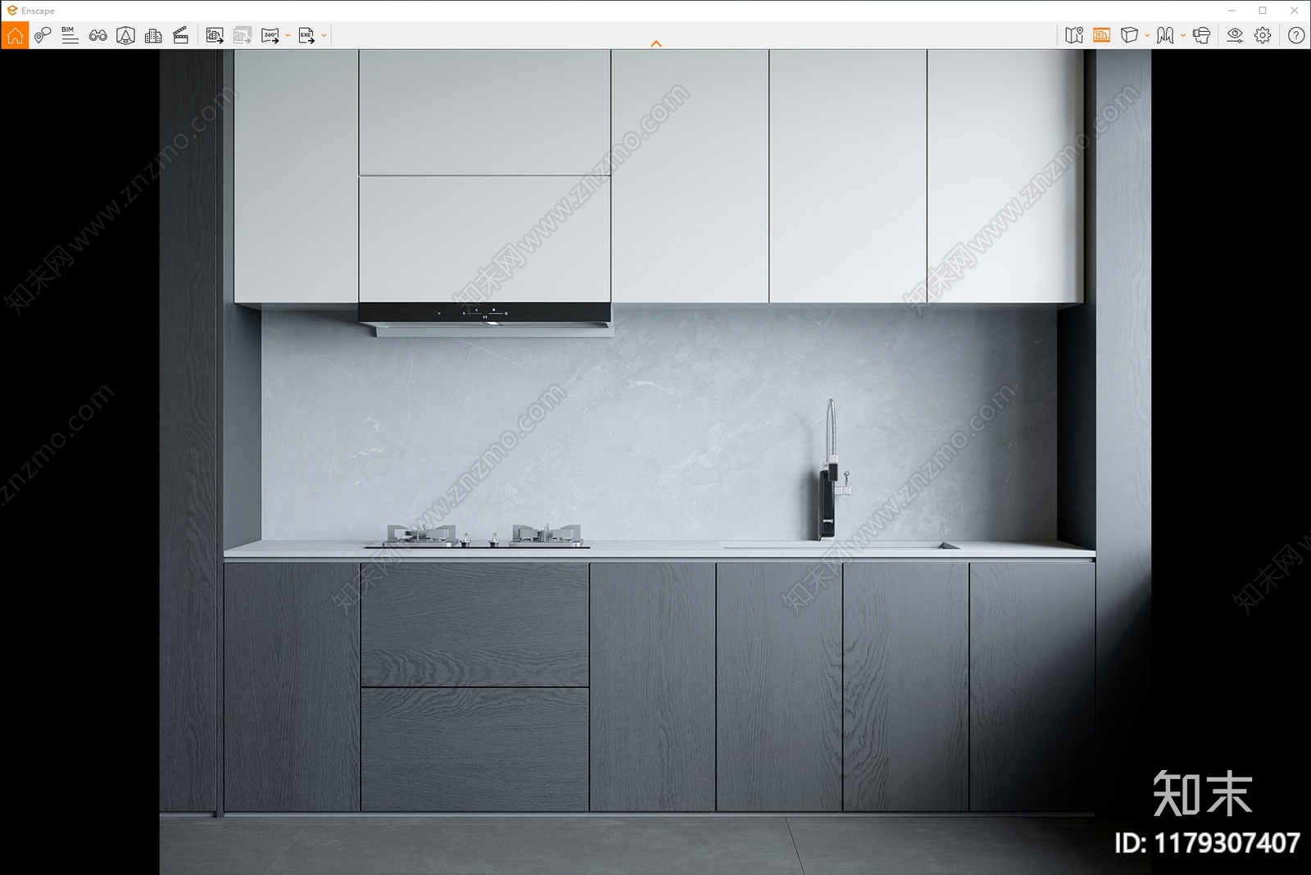Open Visual Settings eye icon
The image size is (1311, 875).
click(1235, 35)
